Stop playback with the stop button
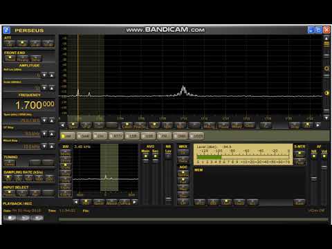This screenshot has height=249, width=332. 10,218
